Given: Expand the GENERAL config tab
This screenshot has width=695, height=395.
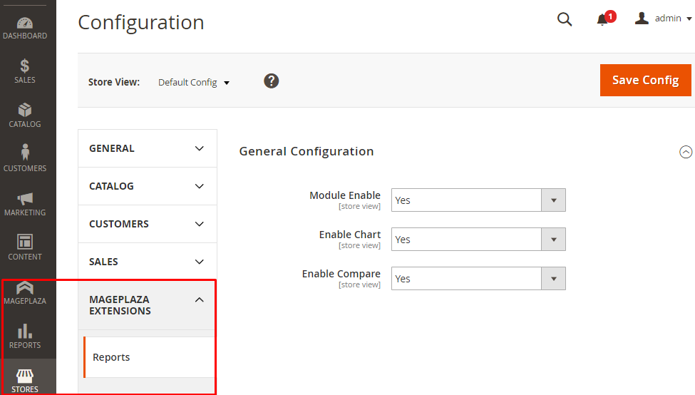Looking at the screenshot, I should tap(147, 148).
